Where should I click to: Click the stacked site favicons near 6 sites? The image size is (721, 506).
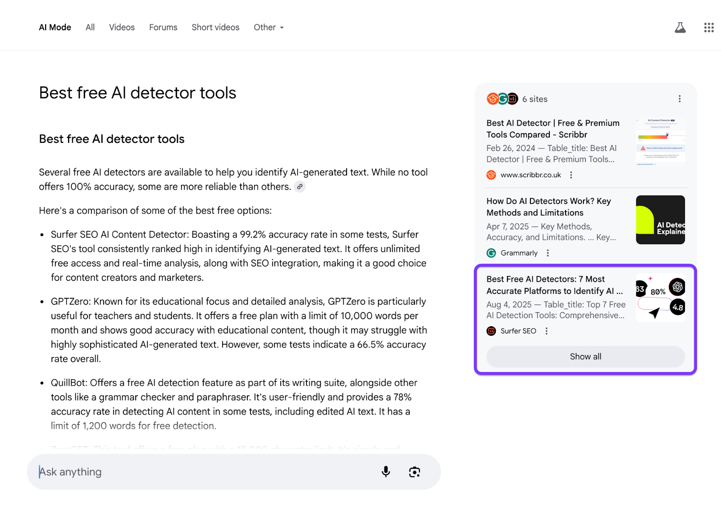(502, 99)
